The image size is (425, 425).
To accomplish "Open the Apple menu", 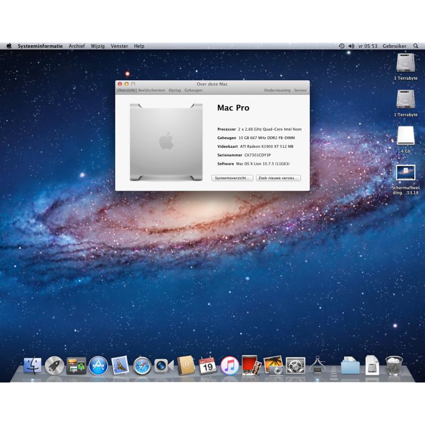I will point(9,46).
